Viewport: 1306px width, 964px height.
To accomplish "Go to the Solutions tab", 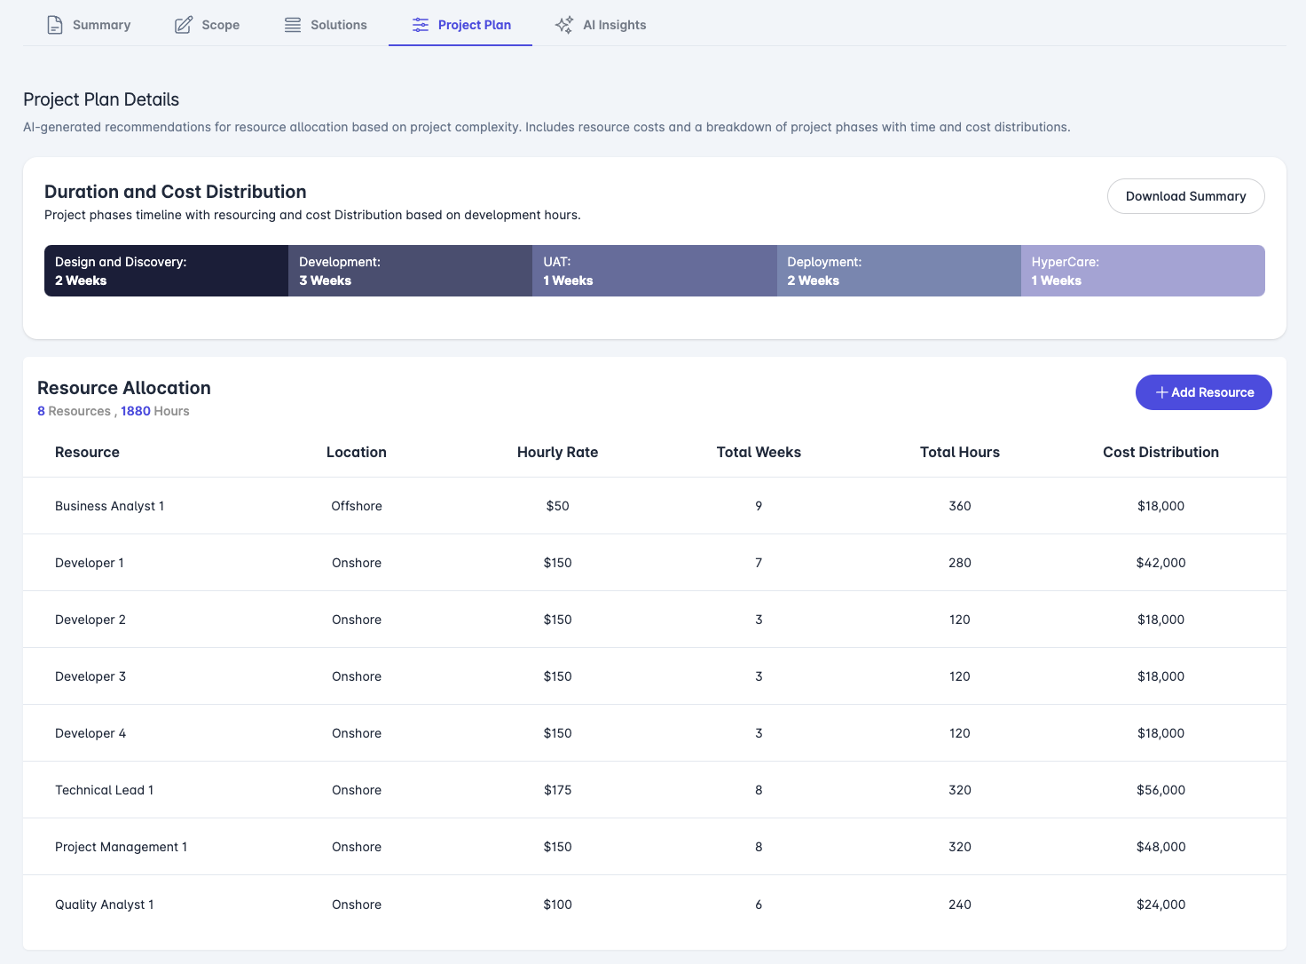I will coord(326,25).
